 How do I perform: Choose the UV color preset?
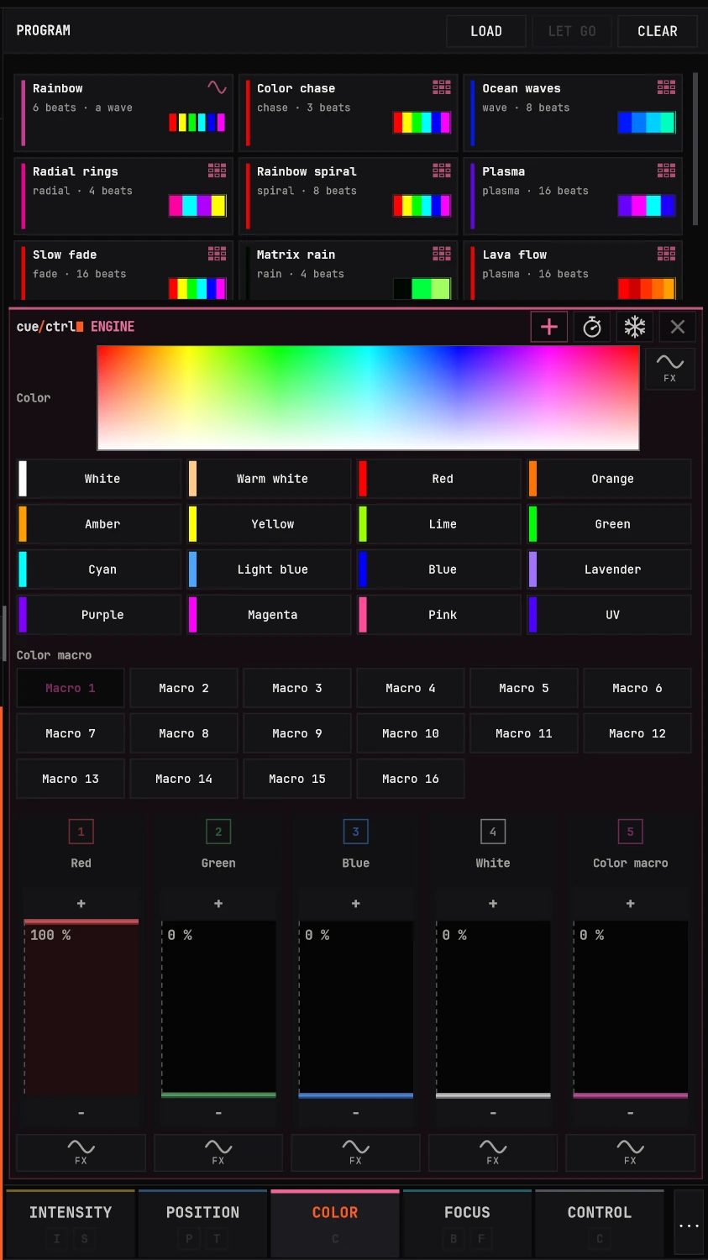pos(609,615)
